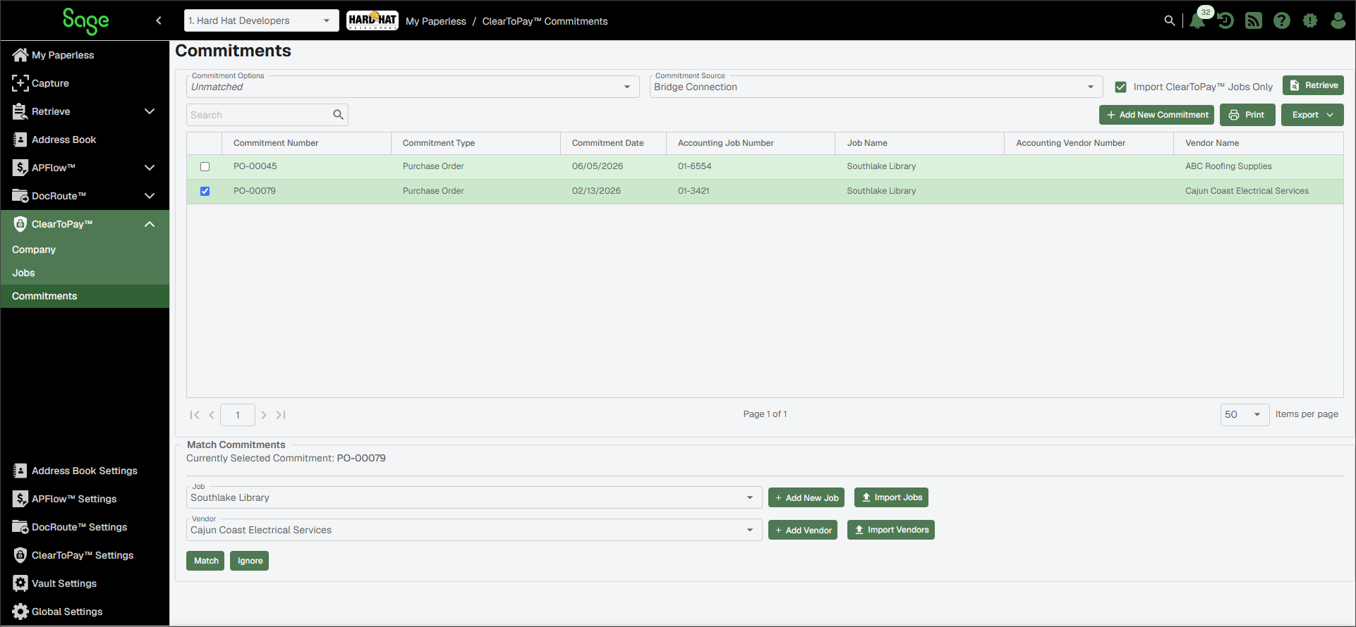Click the My Paperless breadcrumb link

[x=436, y=21]
